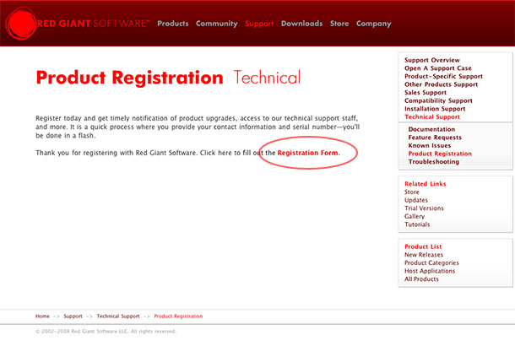This screenshot has height=346, width=515.
Task: Open the Community menu
Action: (x=217, y=24)
